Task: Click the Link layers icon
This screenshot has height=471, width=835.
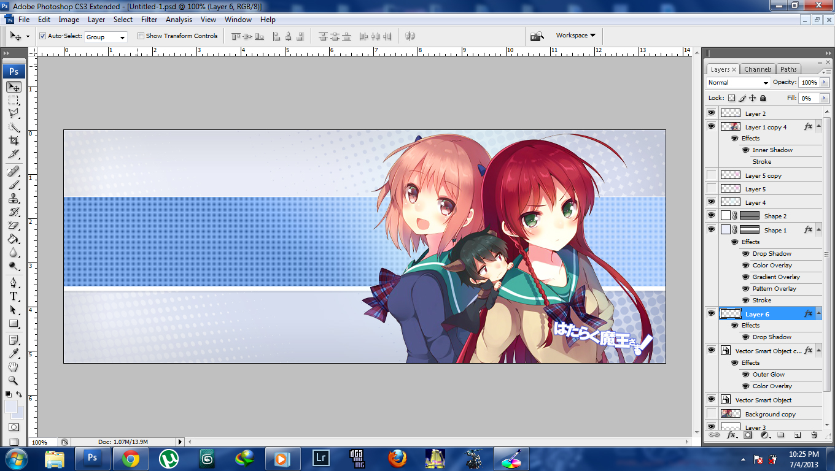Action: click(714, 435)
